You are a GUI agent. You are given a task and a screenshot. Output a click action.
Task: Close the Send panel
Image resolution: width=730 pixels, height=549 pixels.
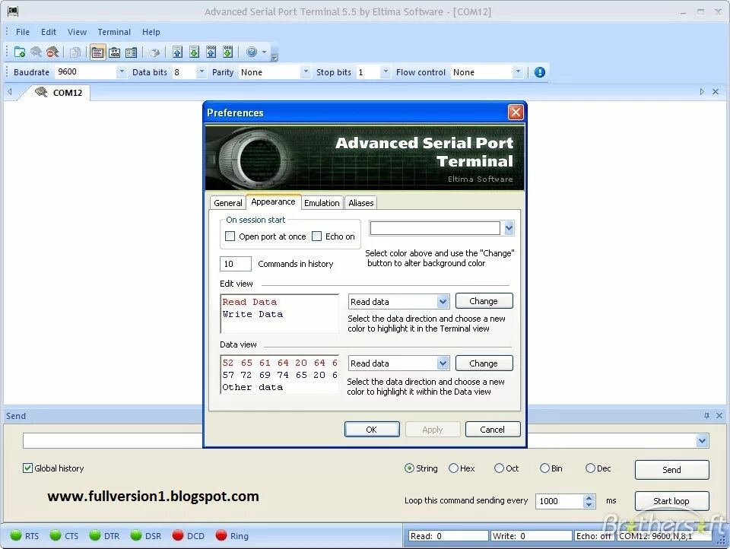719,415
